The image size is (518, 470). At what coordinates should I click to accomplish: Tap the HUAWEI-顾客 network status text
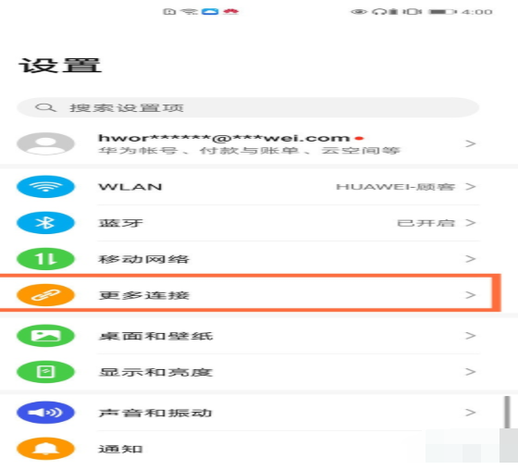(x=396, y=187)
